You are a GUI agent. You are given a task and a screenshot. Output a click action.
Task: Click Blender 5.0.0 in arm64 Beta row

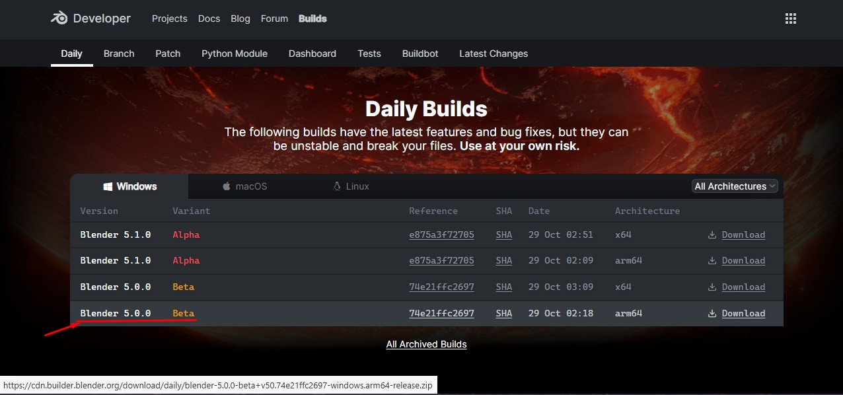[116, 313]
